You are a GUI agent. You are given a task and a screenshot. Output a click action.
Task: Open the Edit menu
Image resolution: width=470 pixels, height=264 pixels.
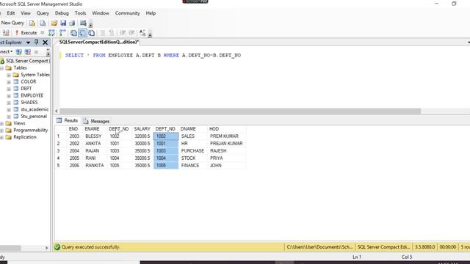click(11, 13)
